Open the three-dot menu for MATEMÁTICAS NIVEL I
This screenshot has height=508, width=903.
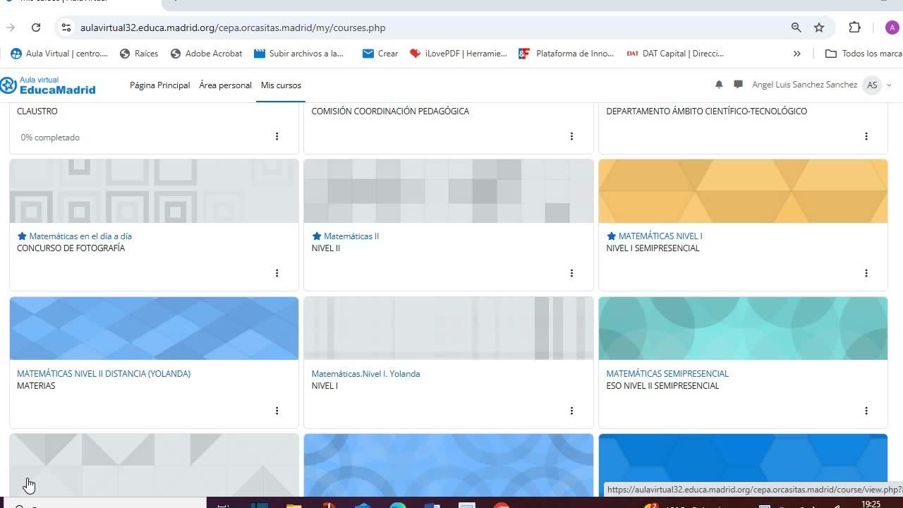pos(866,273)
